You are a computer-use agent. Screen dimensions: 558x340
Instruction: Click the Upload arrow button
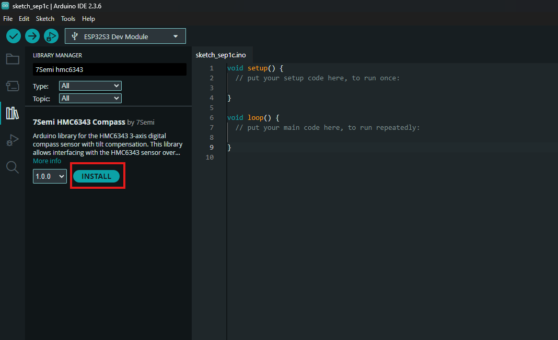(32, 36)
